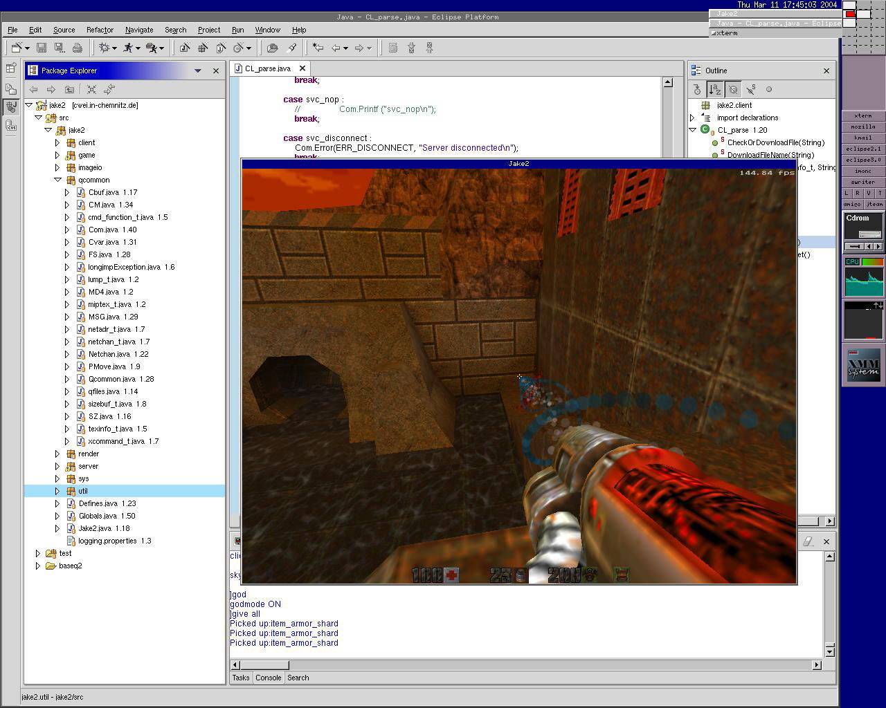Toggle alphabetical Sort in Outline
This screenshot has width=886, height=708.
715,89
